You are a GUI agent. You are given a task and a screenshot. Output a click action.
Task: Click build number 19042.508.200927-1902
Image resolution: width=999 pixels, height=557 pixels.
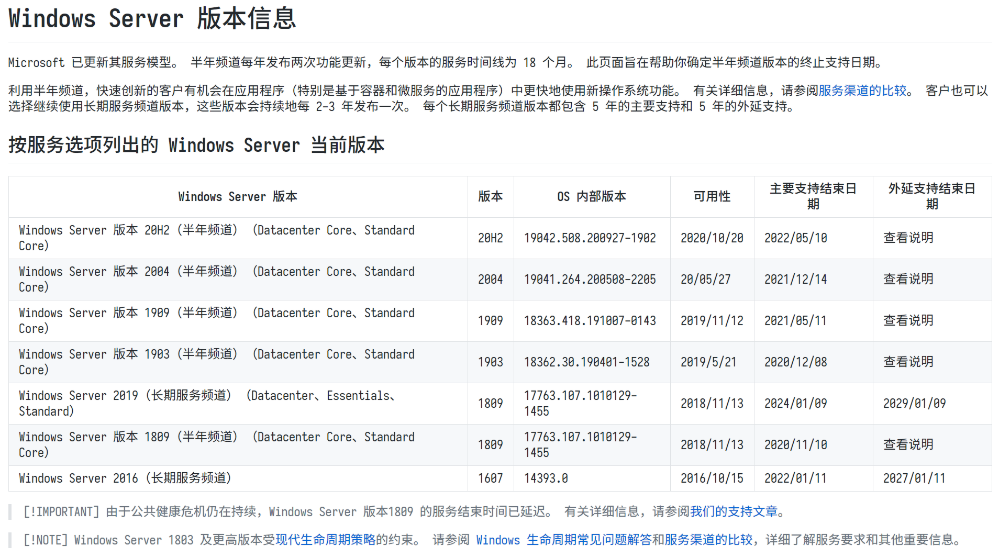[x=590, y=238]
